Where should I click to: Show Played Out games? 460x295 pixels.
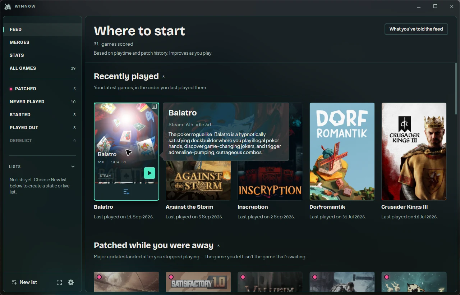click(x=42, y=128)
